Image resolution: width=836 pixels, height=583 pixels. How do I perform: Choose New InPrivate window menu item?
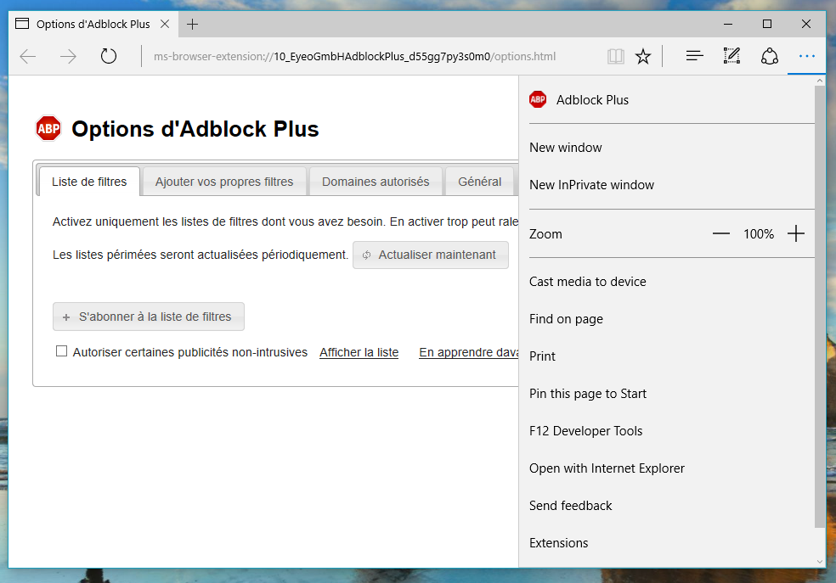point(591,185)
